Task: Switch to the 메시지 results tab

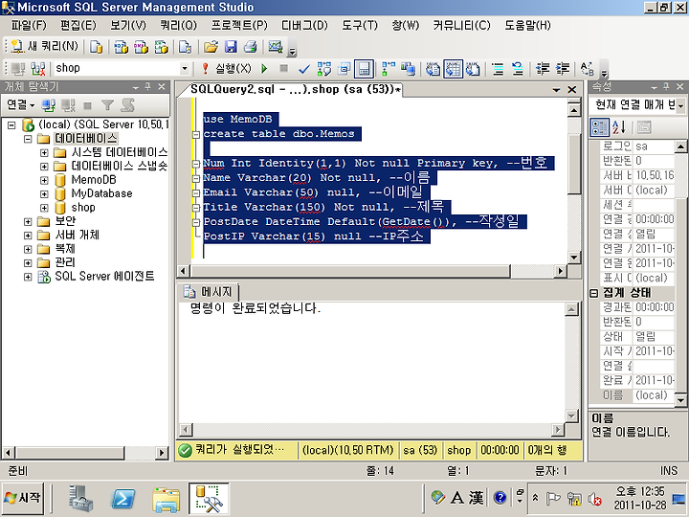Action: [x=209, y=291]
